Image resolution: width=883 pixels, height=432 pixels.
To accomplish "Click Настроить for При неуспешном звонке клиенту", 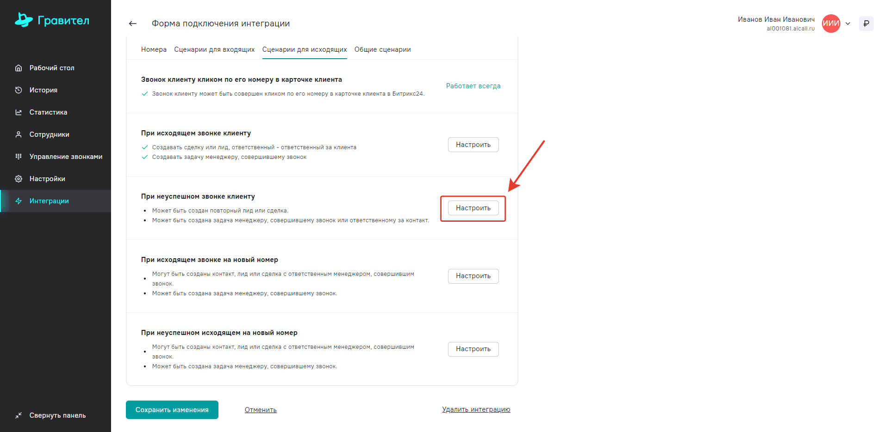I will [x=473, y=208].
